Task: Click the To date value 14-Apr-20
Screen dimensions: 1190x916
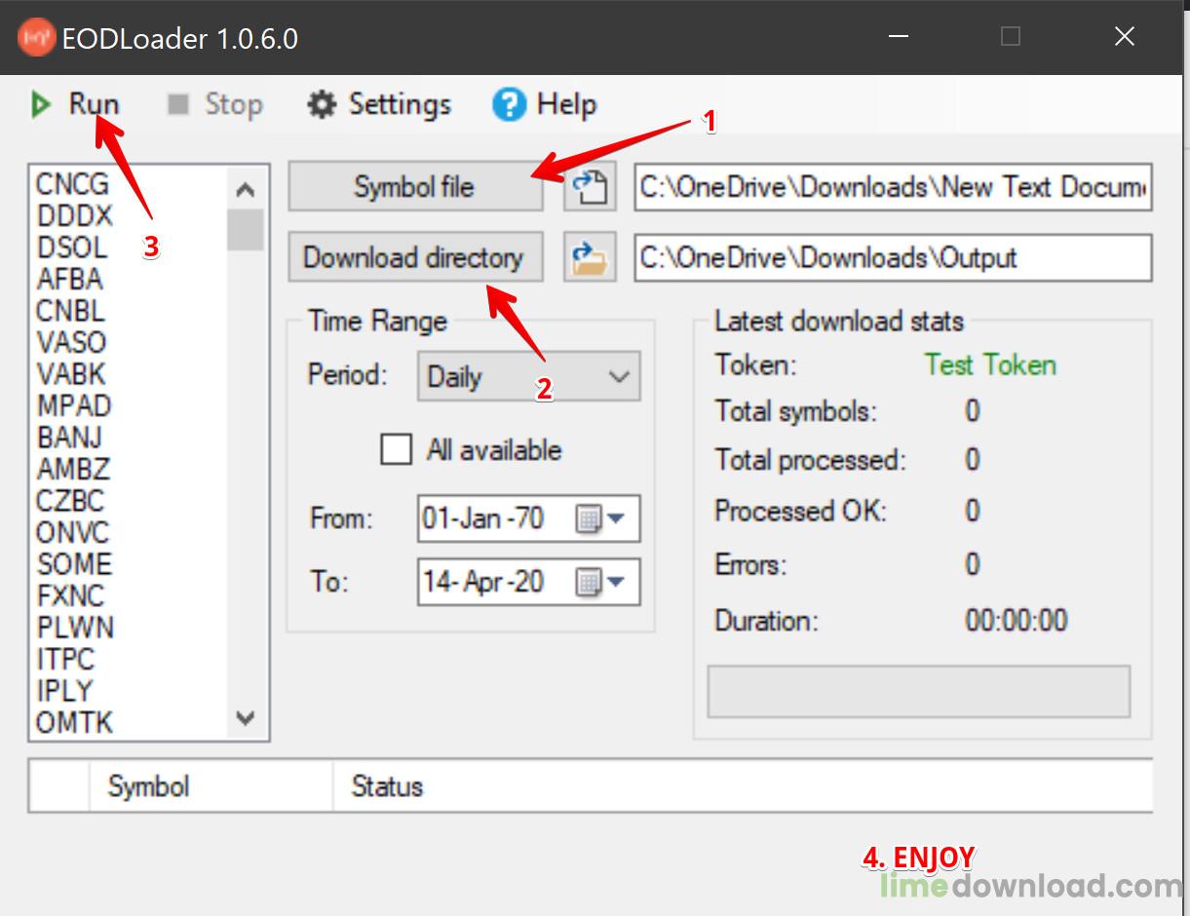Action: [x=483, y=582]
